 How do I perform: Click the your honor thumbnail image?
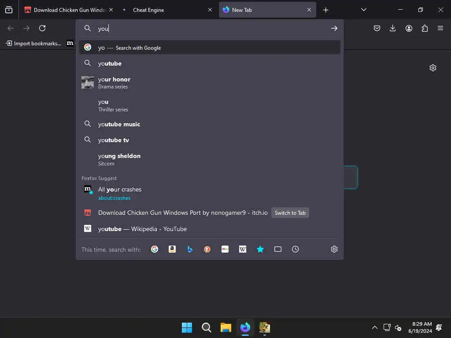click(88, 82)
